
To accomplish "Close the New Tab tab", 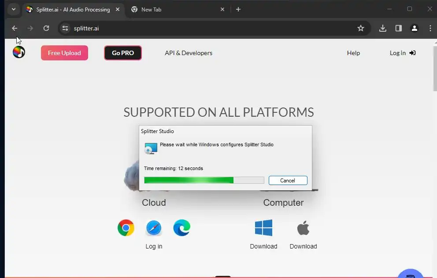I will pyautogui.click(x=222, y=9).
